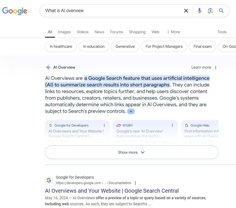The image size is (236, 208).
Task: Open Google Lens image search icon
Action: pos(210,11)
